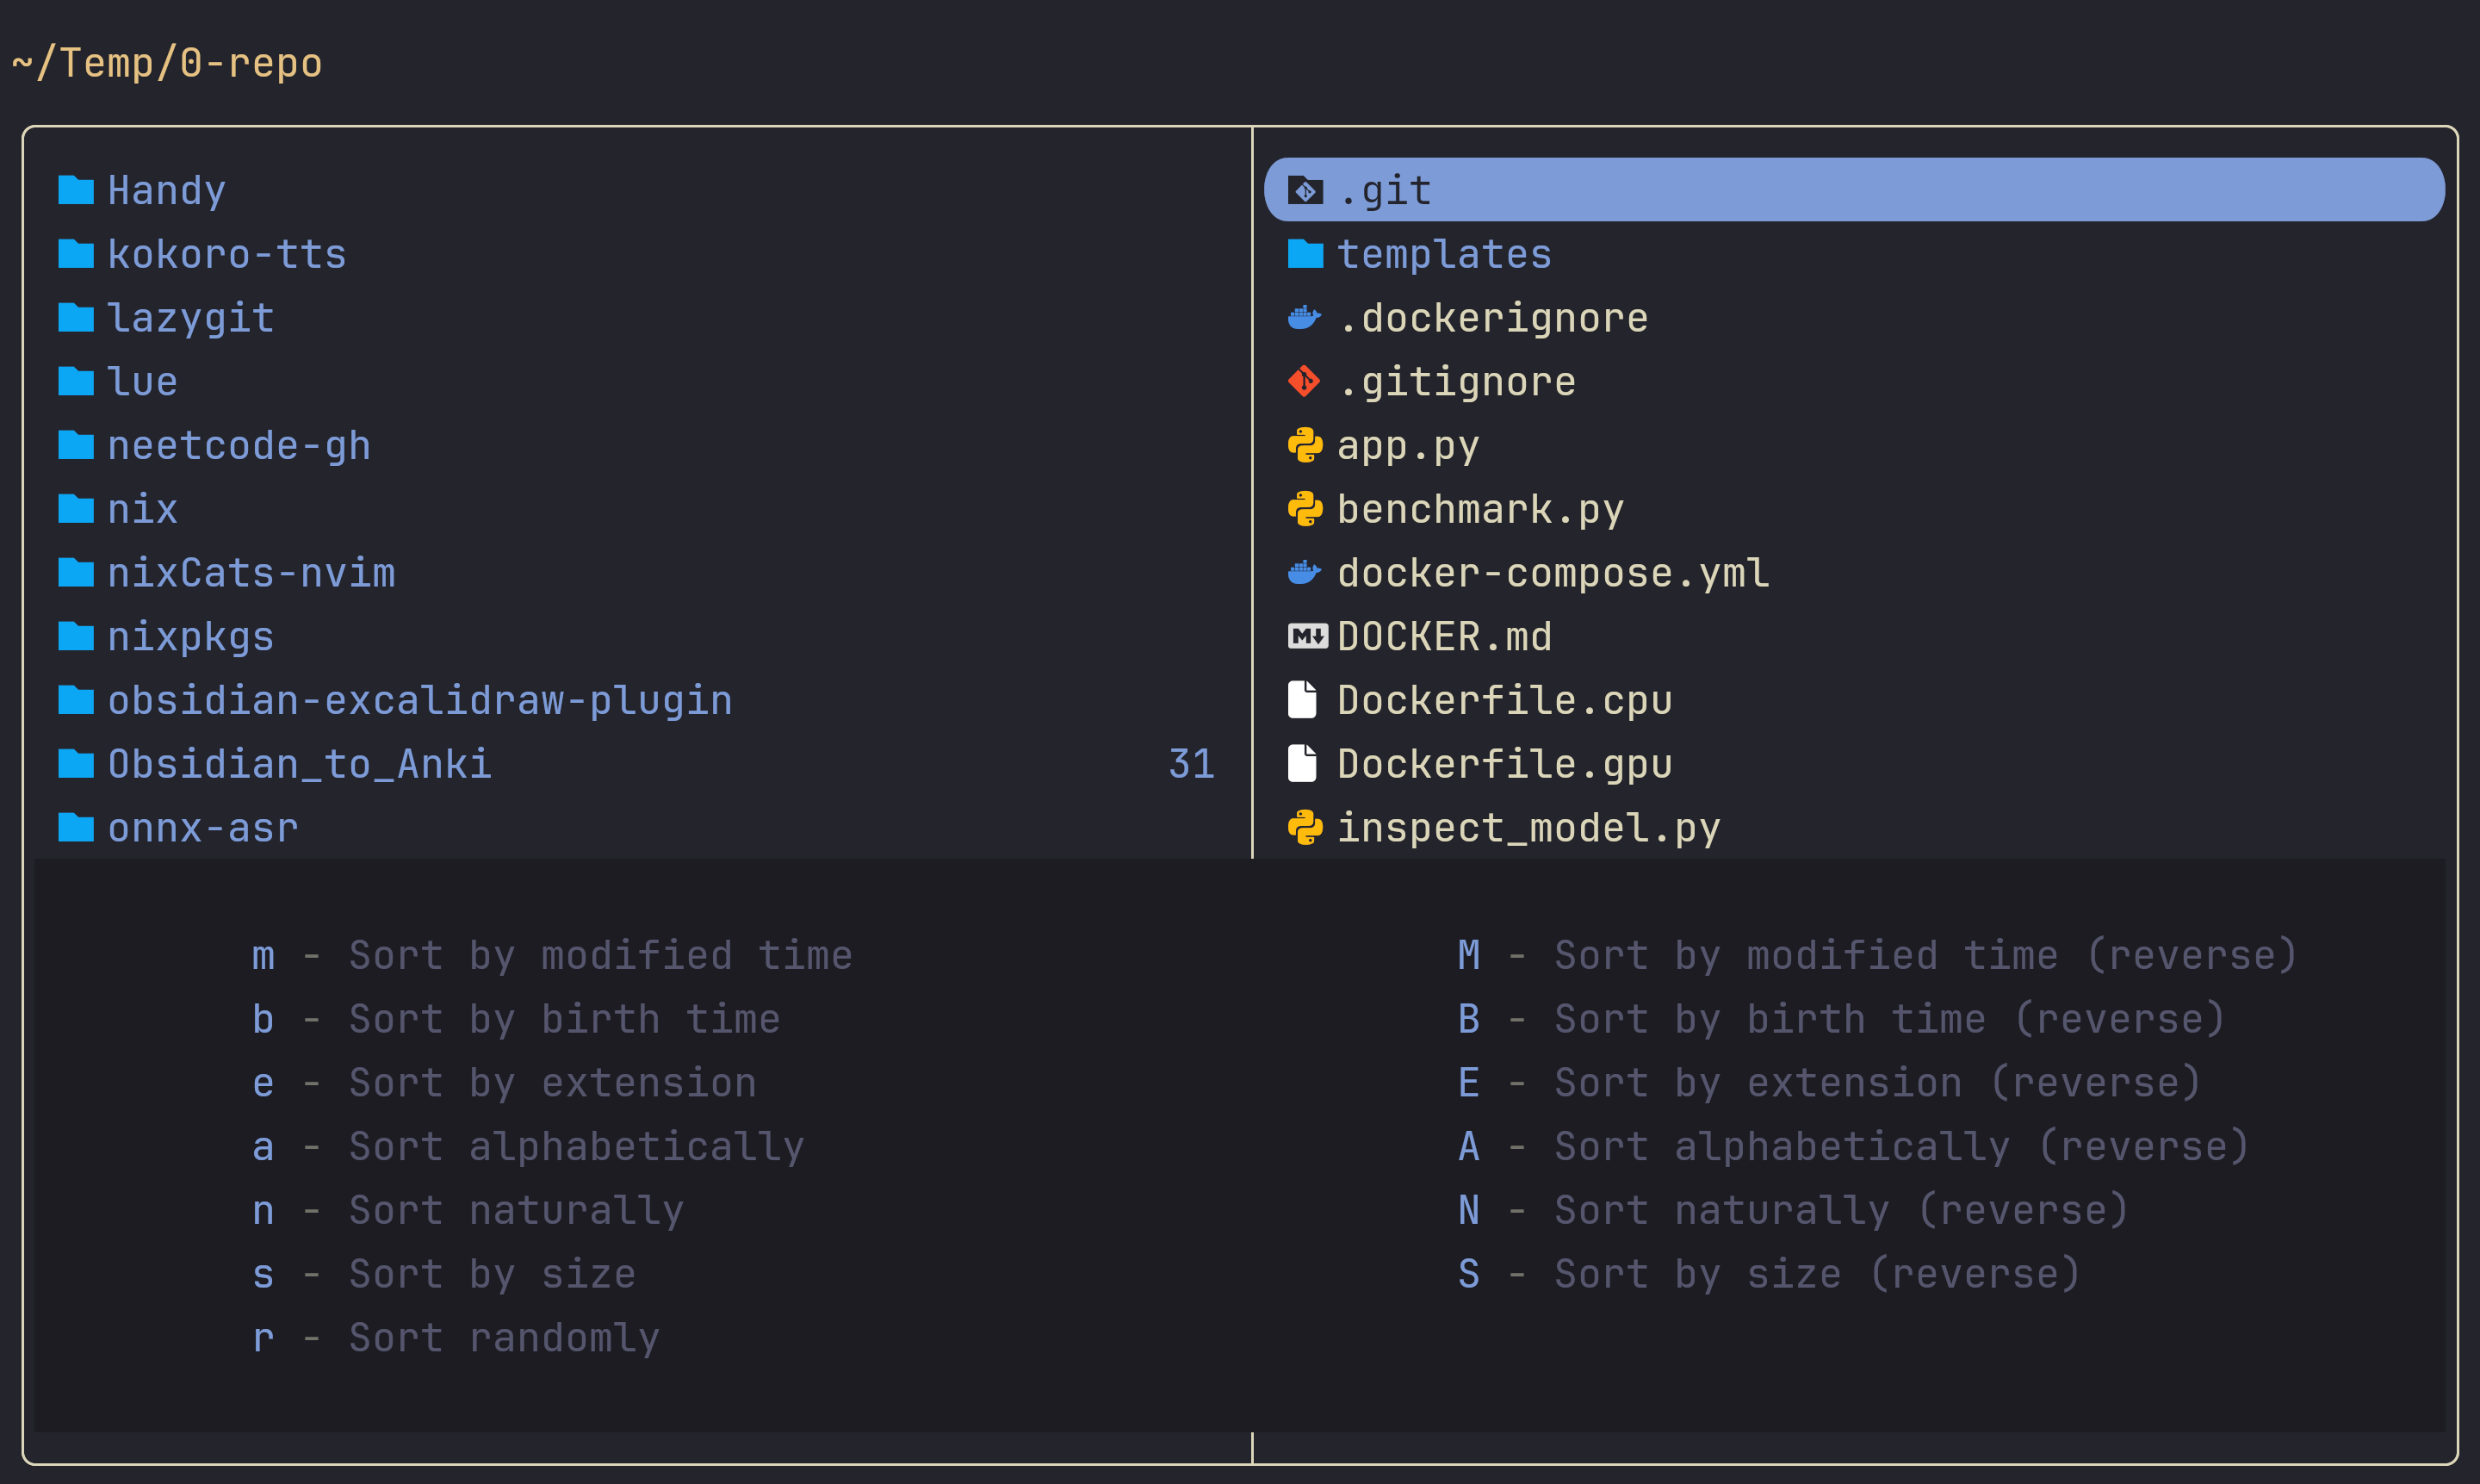Choose 'Sort by modified time' (m)
Viewport: 2480px width, 1484px height.
coord(553,955)
